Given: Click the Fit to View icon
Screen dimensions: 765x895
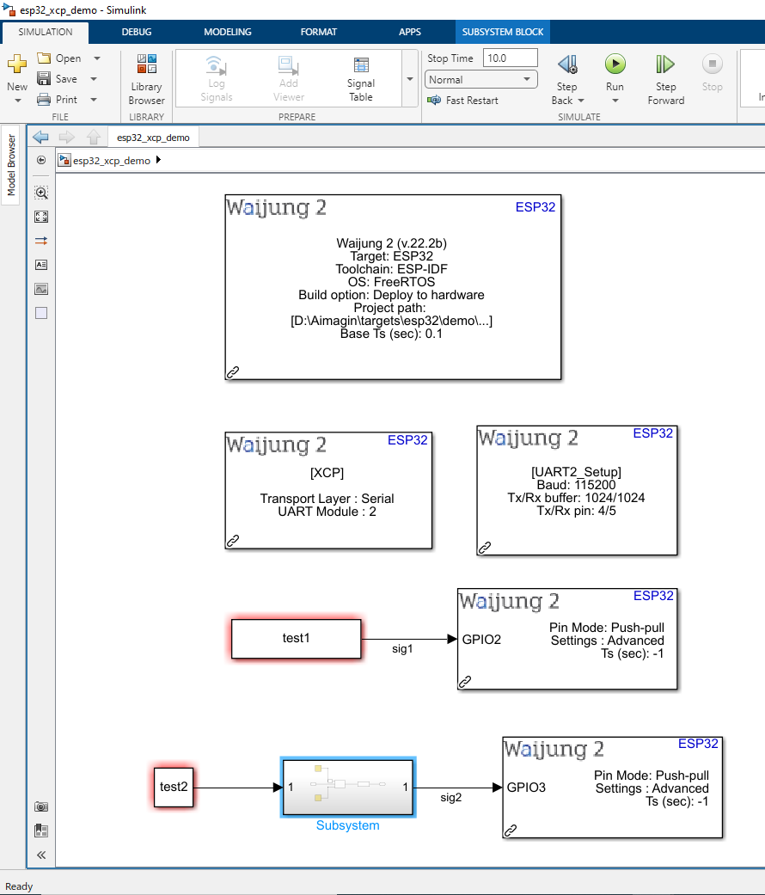Looking at the screenshot, I should pyautogui.click(x=41, y=217).
